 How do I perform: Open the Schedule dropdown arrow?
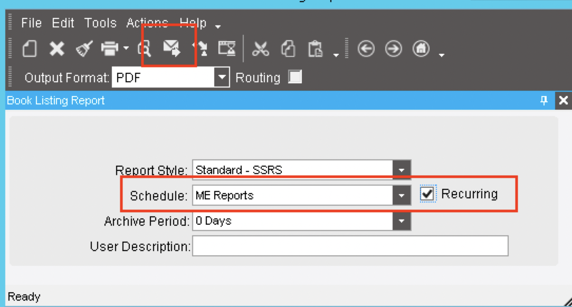point(402,195)
